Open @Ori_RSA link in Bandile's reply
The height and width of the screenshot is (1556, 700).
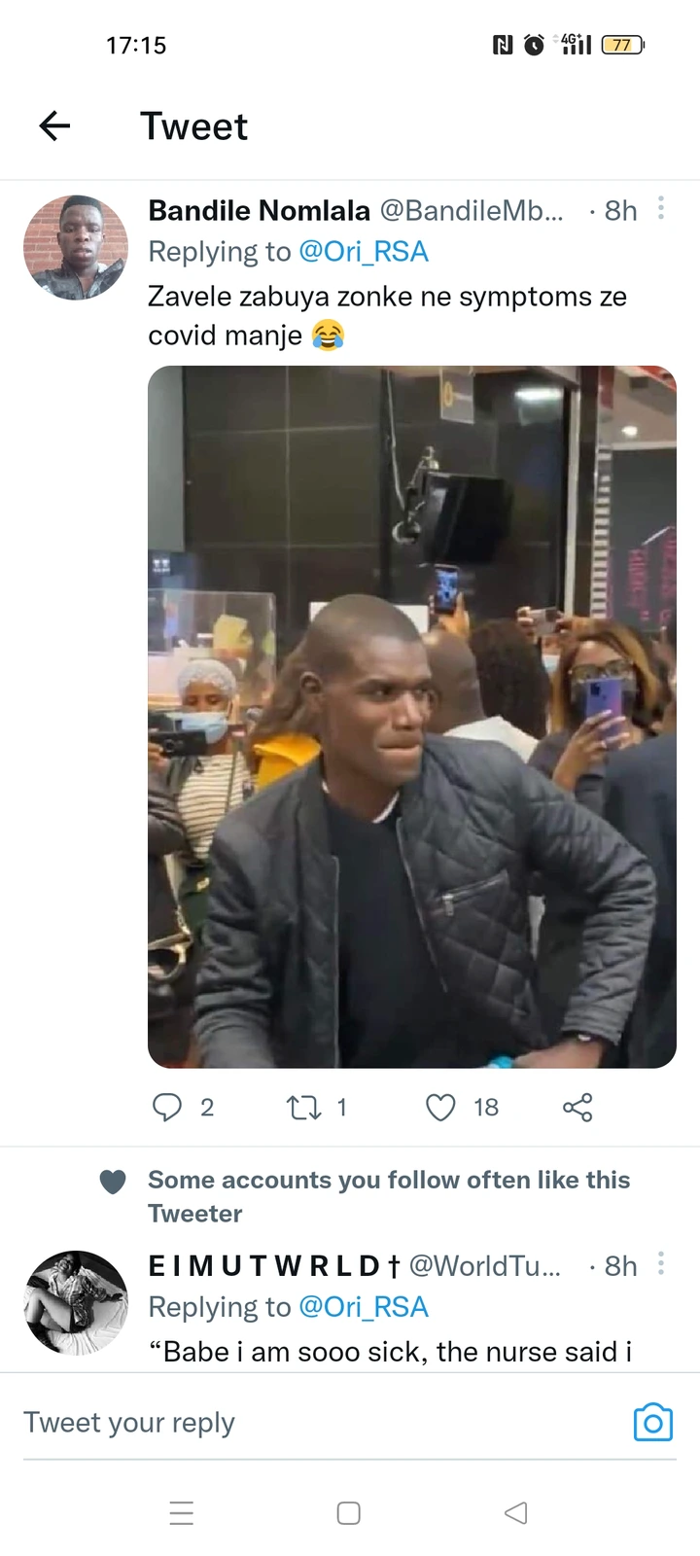click(x=364, y=252)
